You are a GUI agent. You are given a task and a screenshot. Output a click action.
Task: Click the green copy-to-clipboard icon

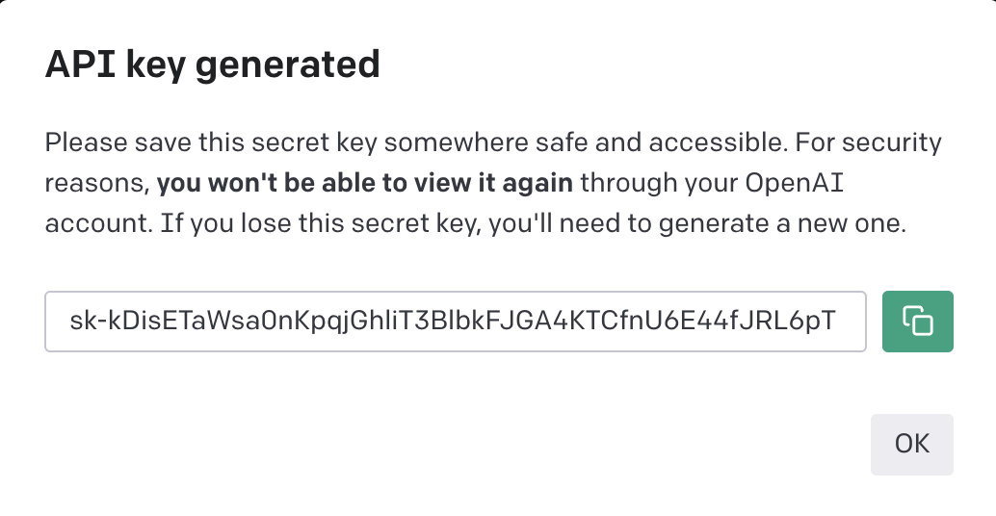pyautogui.click(x=917, y=321)
